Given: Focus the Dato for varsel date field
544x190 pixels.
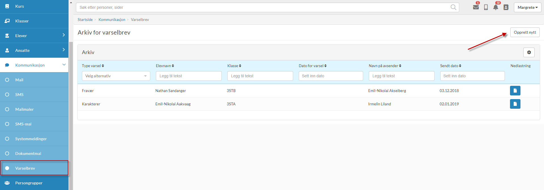Looking at the screenshot, I should [331, 76].
